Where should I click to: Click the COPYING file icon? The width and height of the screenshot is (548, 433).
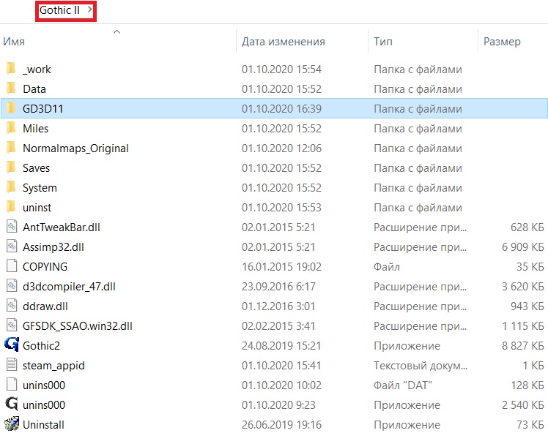coord(11,266)
